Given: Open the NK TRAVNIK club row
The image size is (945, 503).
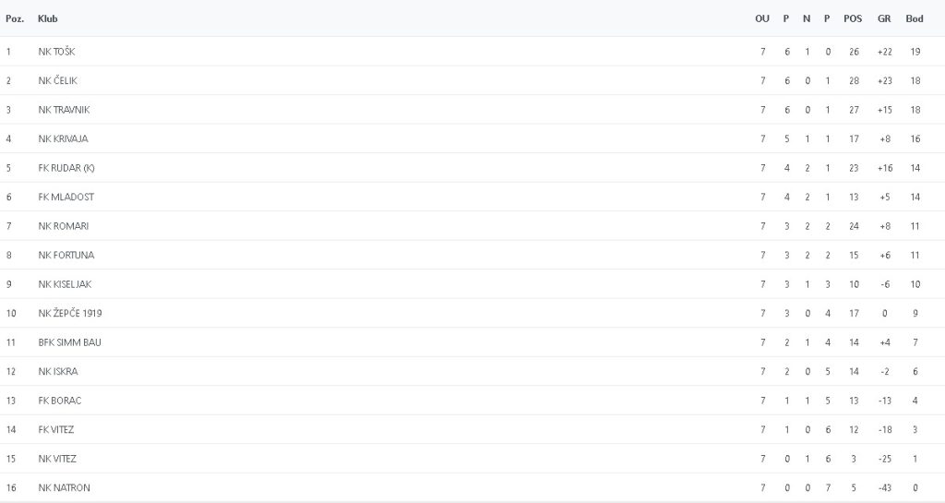Looking at the screenshot, I should click(64, 110).
